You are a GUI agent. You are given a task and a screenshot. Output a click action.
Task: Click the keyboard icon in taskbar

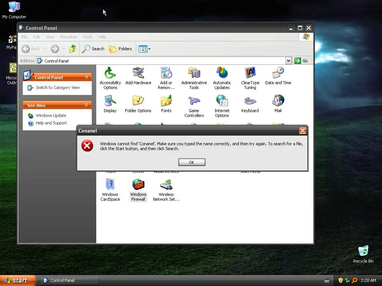[327, 281]
